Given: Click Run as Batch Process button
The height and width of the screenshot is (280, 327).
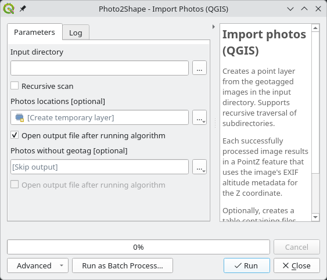Looking at the screenshot, I should (123, 265).
